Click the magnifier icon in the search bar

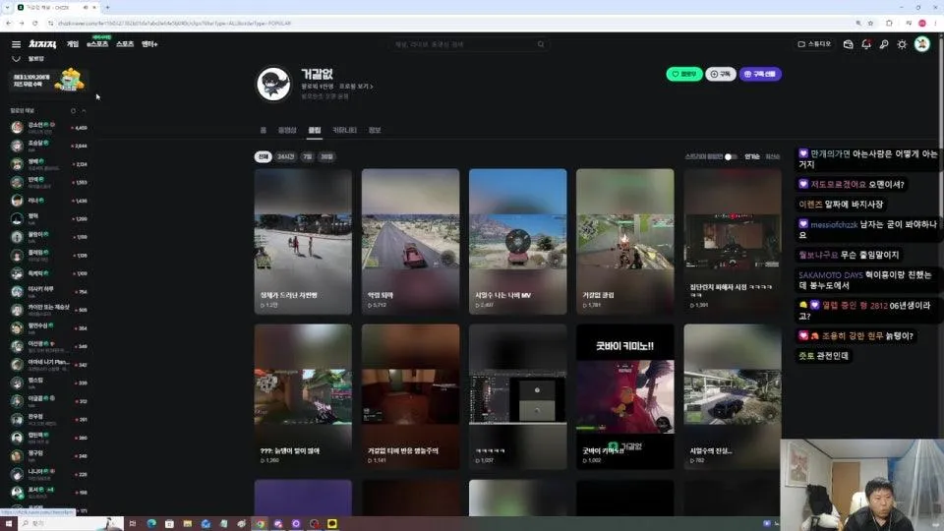541,44
